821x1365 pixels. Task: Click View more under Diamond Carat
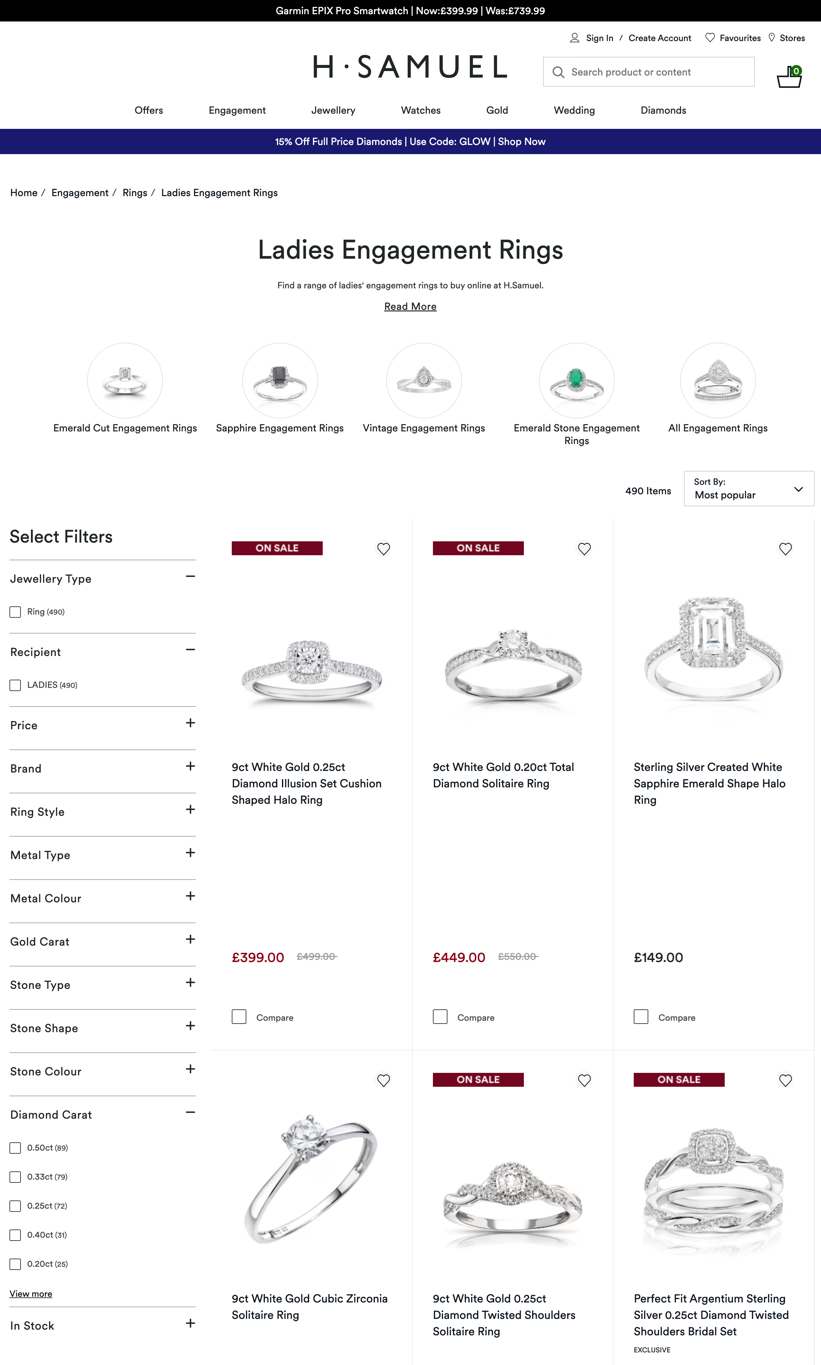31,1294
